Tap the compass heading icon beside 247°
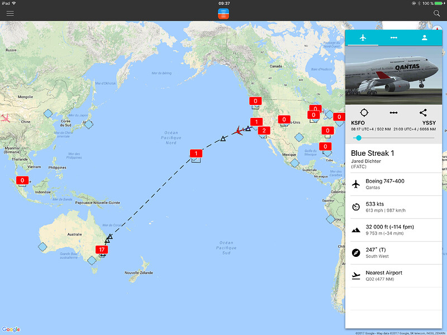 pos(356,253)
